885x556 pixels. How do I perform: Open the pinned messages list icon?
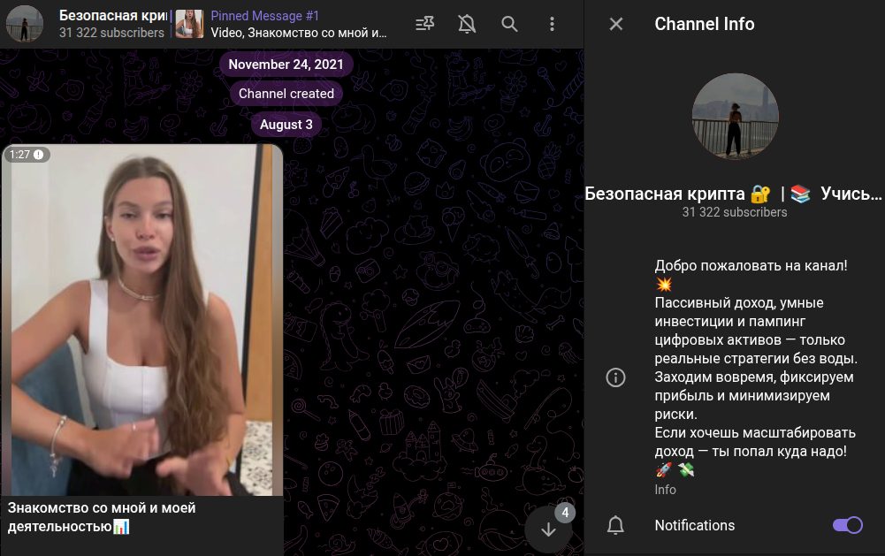(424, 24)
